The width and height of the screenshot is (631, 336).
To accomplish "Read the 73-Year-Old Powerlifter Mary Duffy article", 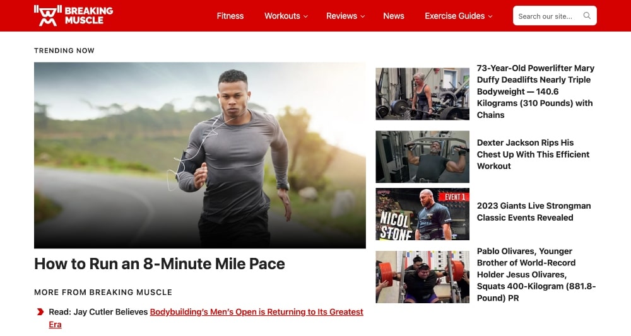I will point(535,91).
